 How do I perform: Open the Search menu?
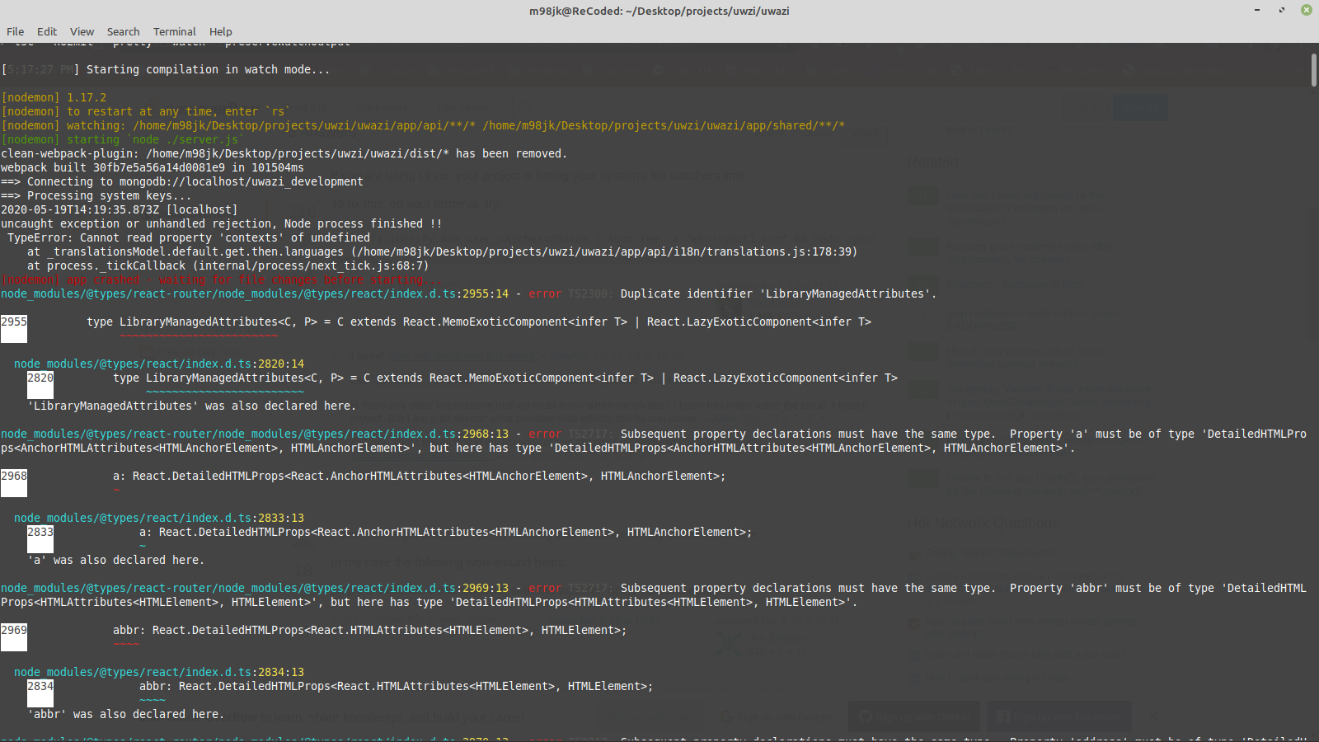point(123,31)
